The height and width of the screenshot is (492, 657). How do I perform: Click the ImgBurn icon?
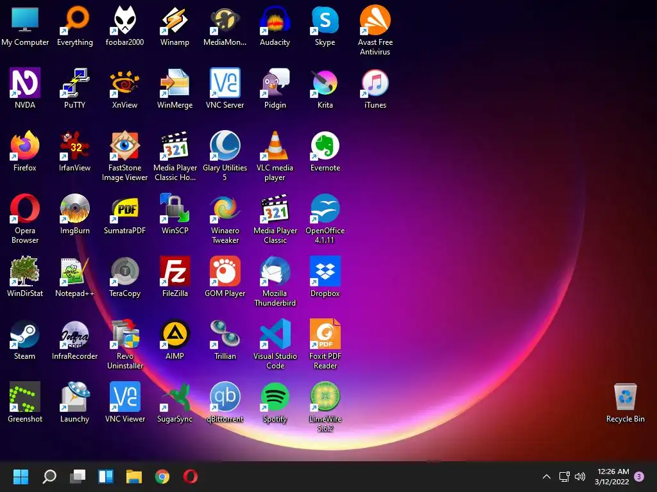pyautogui.click(x=74, y=208)
